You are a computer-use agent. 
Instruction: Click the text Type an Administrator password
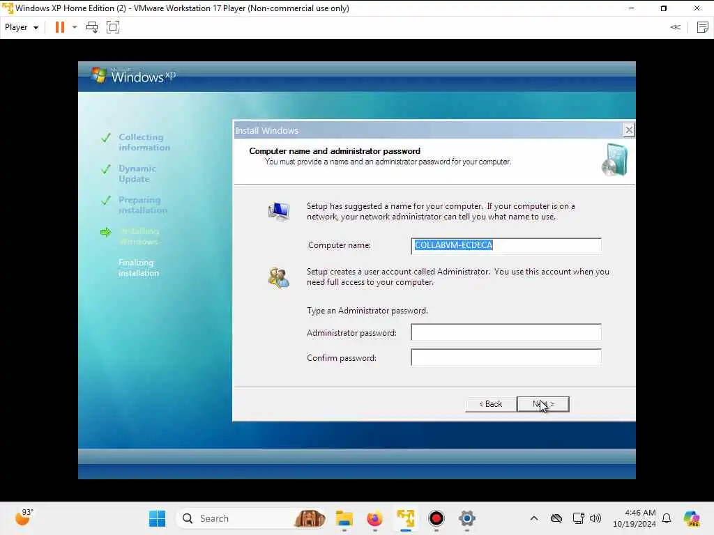367,311
